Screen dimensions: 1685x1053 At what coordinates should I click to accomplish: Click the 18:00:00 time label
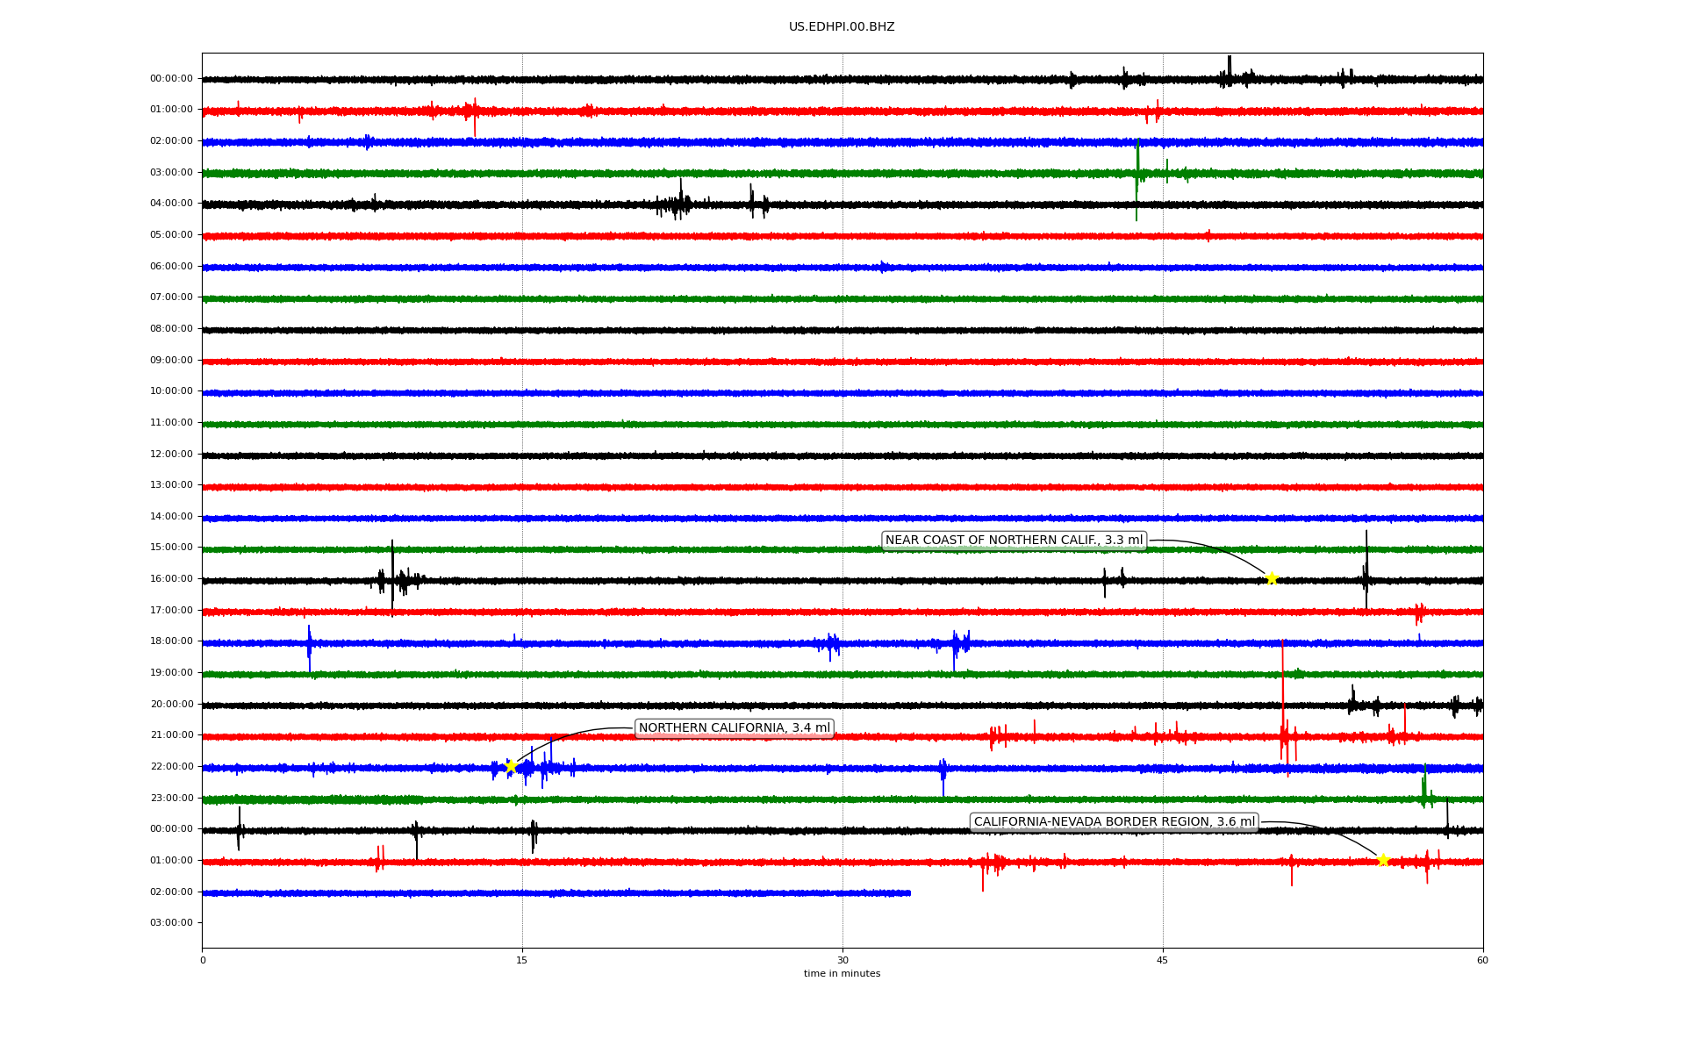coord(171,641)
